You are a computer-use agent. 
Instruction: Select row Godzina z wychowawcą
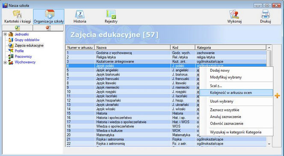[166, 53]
